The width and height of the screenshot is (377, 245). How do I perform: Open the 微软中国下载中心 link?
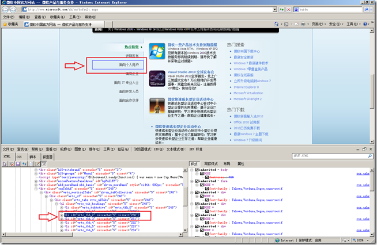point(247,51)
